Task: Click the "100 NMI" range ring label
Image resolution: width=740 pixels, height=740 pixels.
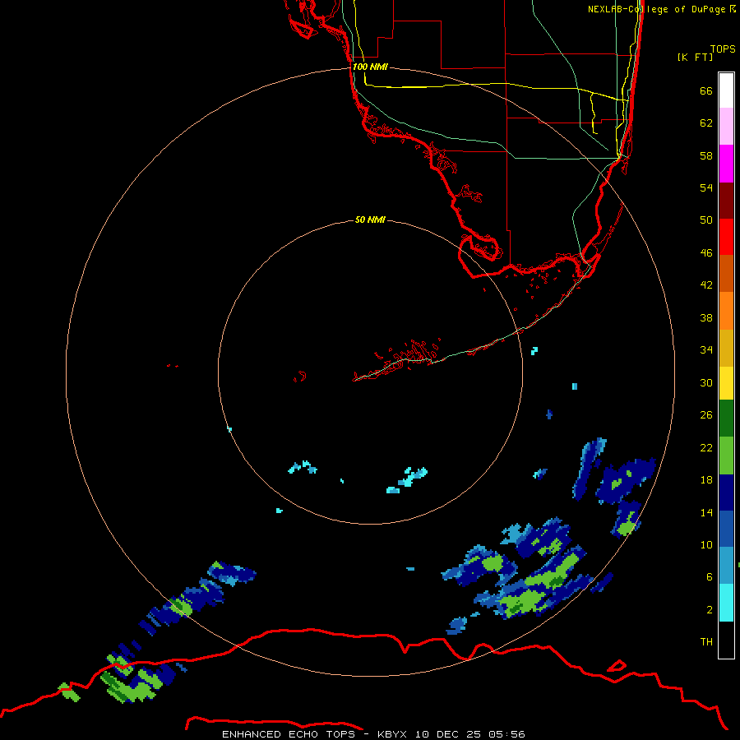Action: pos(370,67)
